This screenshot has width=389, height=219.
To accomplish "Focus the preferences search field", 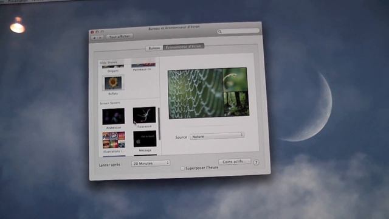I will [x=238, y=31].
